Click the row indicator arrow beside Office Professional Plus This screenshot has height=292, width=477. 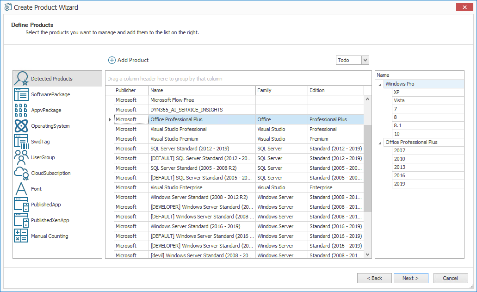click(110, 119)
